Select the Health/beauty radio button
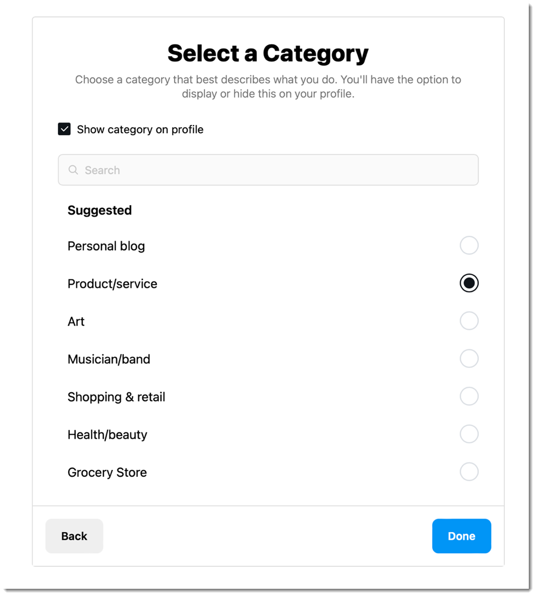 pyautogui.click(x=469, y=434)
